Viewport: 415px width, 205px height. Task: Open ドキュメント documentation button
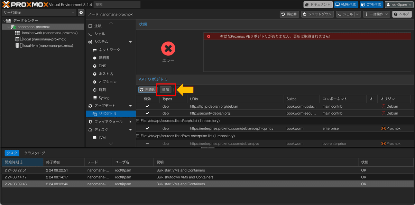point(318,4)
